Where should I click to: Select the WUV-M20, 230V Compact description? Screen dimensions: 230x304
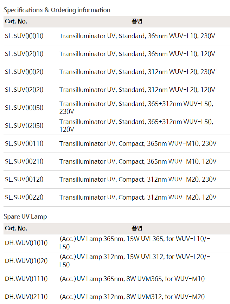pyautogui.click(x=138, y=180)
